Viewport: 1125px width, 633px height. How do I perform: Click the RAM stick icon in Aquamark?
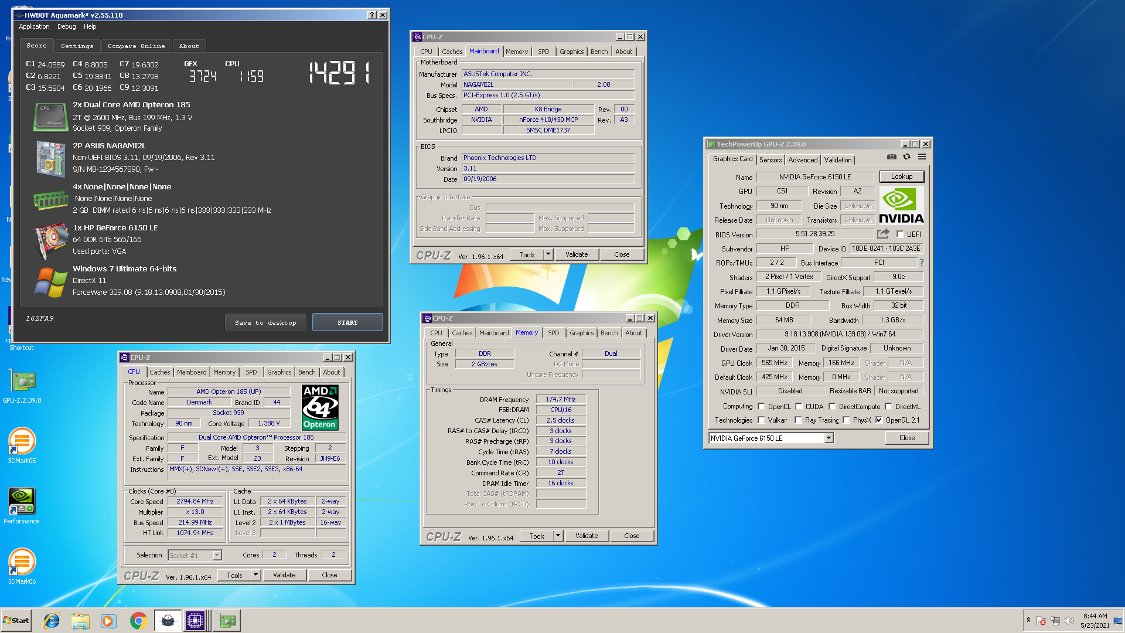coord(50,200)
